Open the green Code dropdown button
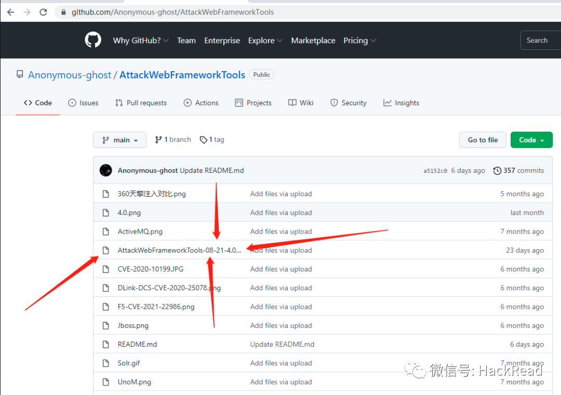The height and width of the screenshot is (395, 561). pos(531,140)
